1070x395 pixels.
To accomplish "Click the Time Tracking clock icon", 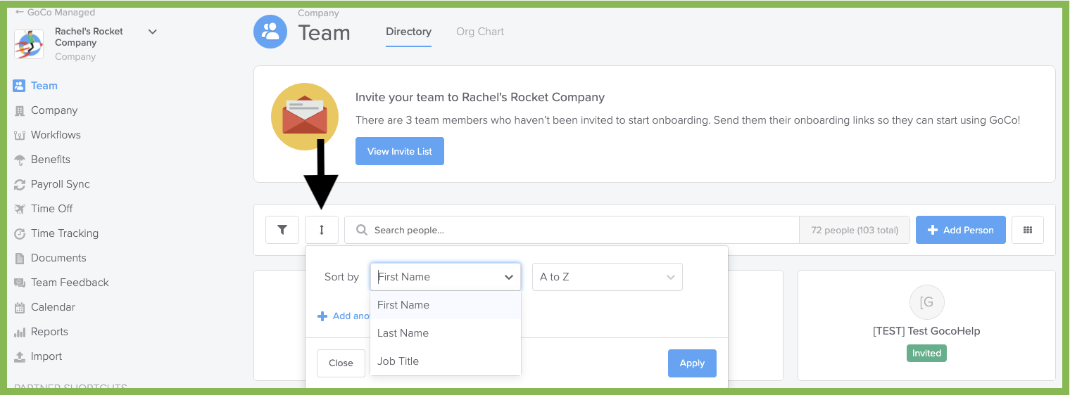I will pyautogui.click(x=19, y=233).
